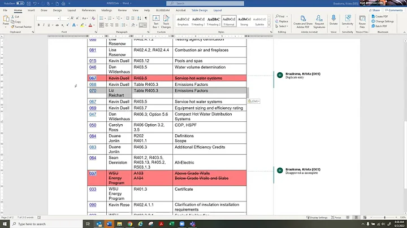The width and height of the screenshot is (407, 228).
Task: Toggle the AutoSave switch
Action: click(x=20, y=3)
